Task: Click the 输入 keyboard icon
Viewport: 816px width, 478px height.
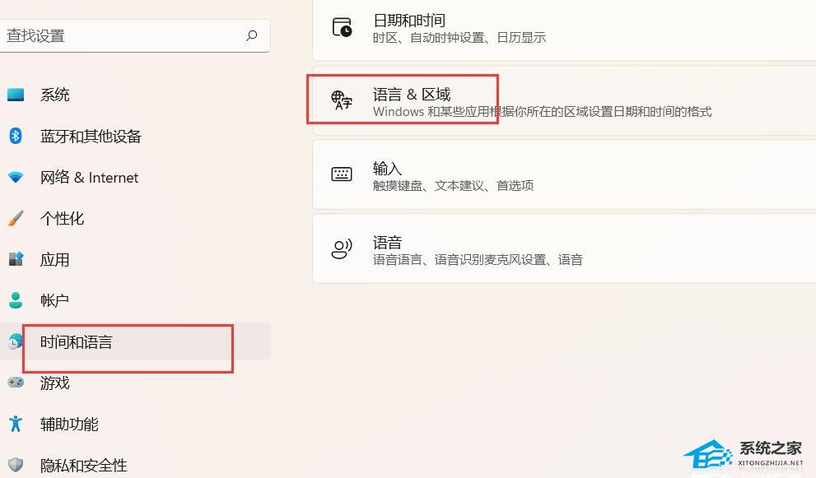Action: point(342,174)
